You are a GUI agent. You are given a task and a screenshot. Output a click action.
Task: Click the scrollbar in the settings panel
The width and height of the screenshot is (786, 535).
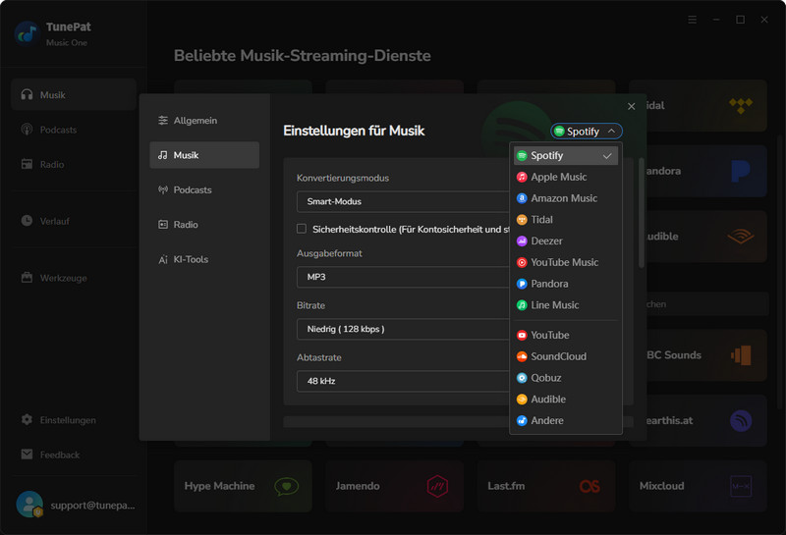(642, 213)
